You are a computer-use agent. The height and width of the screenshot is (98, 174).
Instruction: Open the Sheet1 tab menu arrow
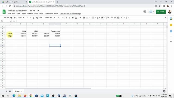tap(22, 91)
